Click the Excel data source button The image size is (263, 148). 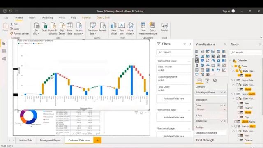44,27
